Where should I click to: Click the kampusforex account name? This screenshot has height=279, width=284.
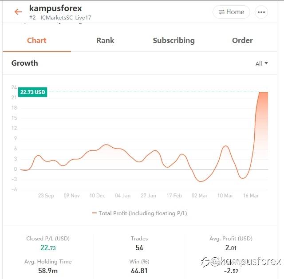(55, 8)
